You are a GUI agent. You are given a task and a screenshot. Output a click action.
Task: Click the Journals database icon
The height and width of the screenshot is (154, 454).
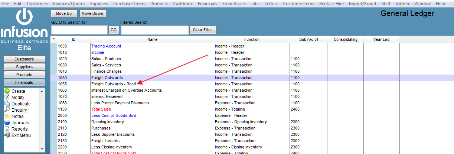click(7, 122)
